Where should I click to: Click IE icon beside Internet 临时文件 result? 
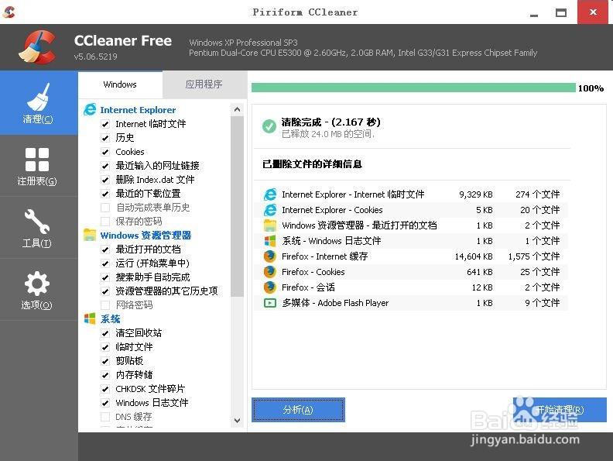270,194
